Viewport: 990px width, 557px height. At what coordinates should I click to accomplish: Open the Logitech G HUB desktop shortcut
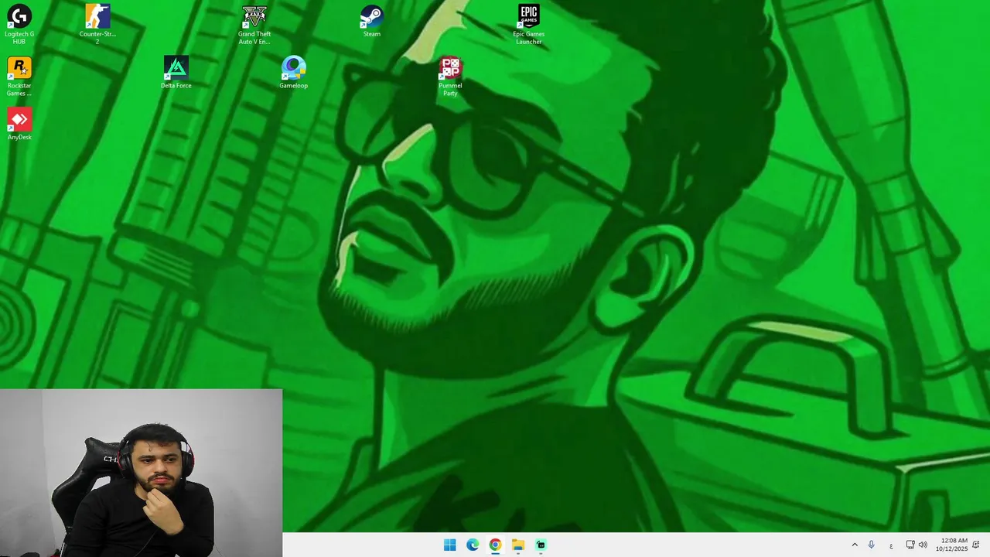tap(19, 24)
